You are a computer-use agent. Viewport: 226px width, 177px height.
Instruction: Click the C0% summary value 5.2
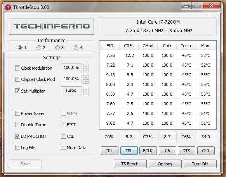click(129, 137)
